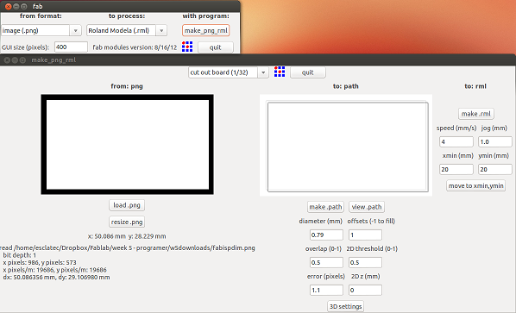Screen dimensions: 516x313
Task: Click the resize .png button
Action: pos(127,222)
